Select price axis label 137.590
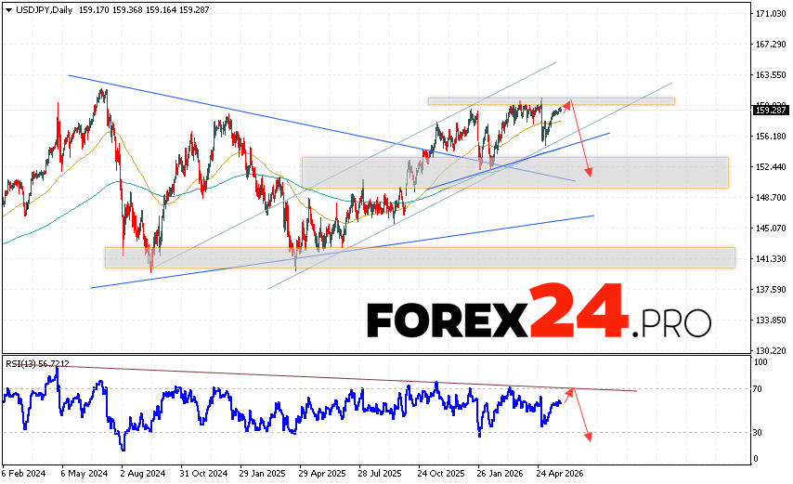This screenshot has width=793, height=484. pyautogui.click(x=771, y=289)
